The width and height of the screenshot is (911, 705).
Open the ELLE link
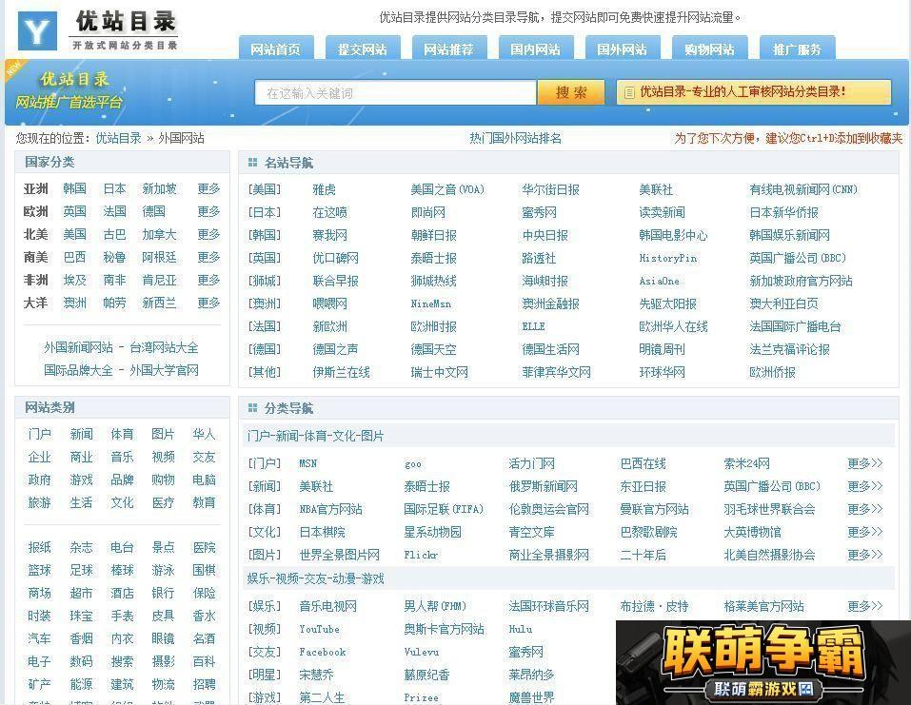point(533,326)
